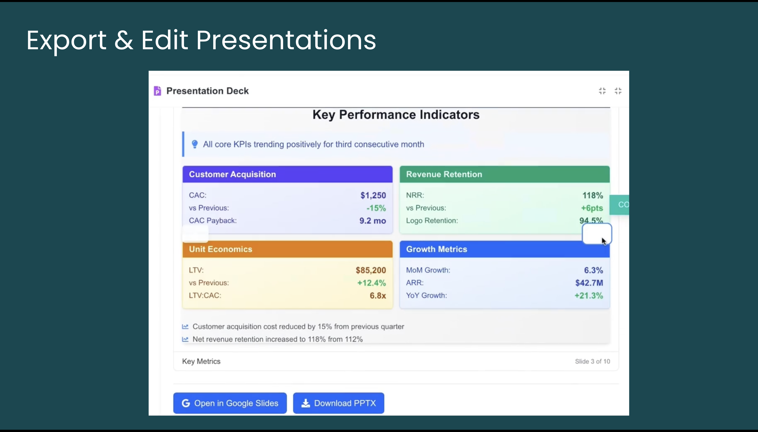Click the left collapse arrows icon
Image resolution: width=758 pixels, height=432 pixels.
pyautogui.click(x=602, y=91)
